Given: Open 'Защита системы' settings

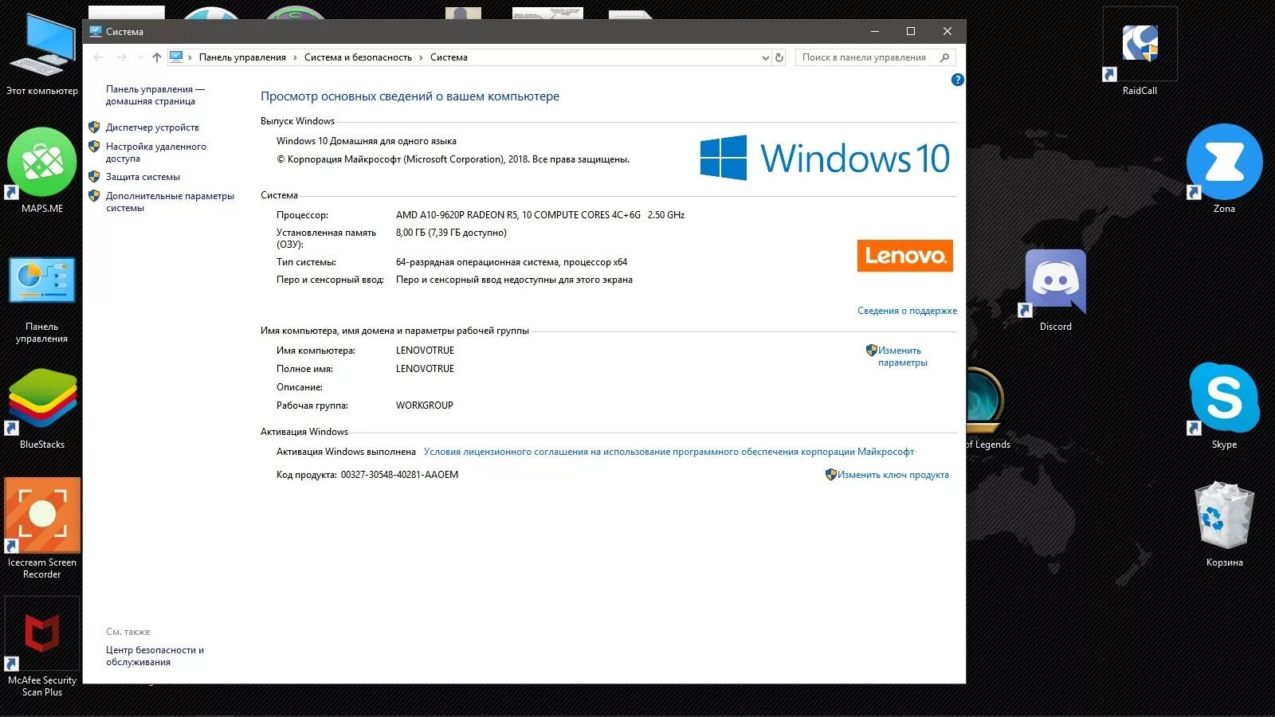Looking at the screenshot, I should click(143, 177).
